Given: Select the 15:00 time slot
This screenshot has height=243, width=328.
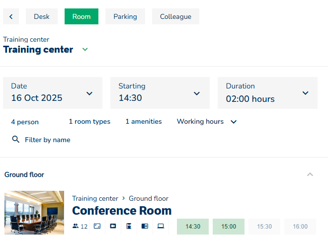Looking at the screenshot, I should pyautogui.click(x=229, y=227).
